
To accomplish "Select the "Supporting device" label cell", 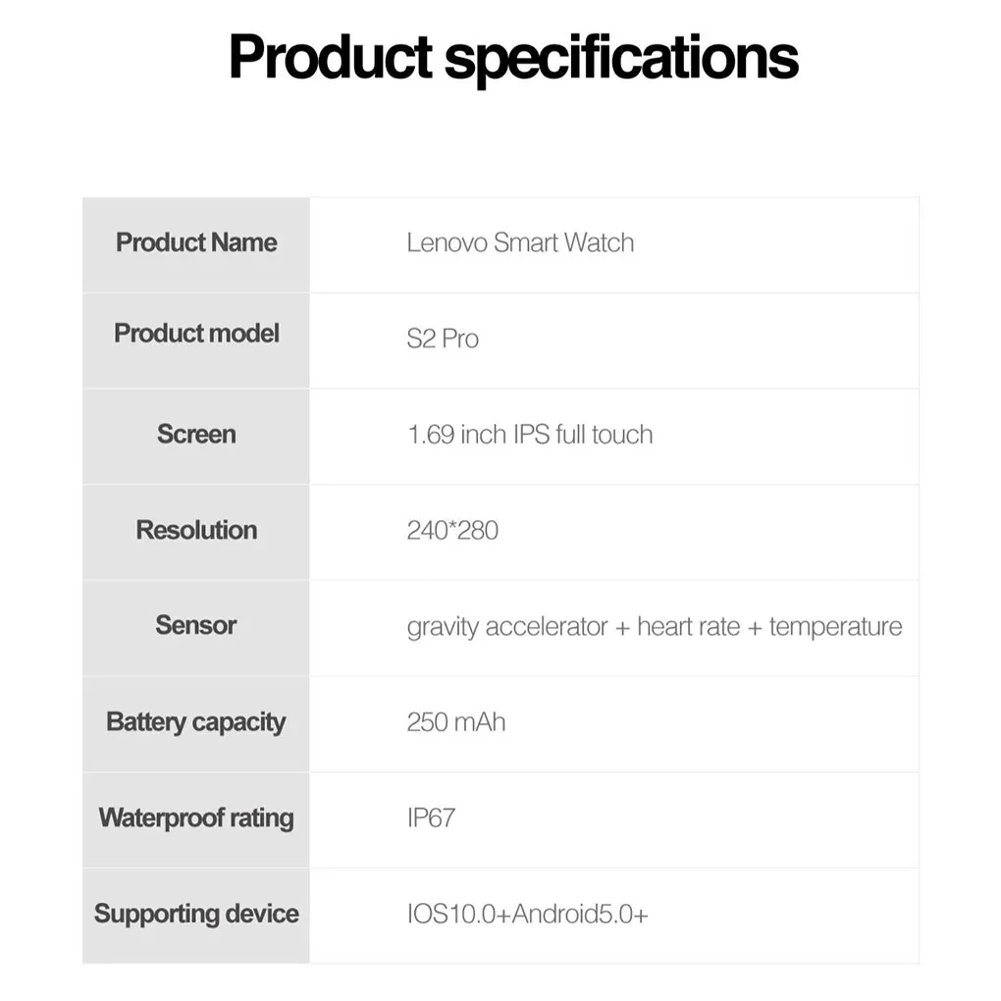I will coord(196,914).
